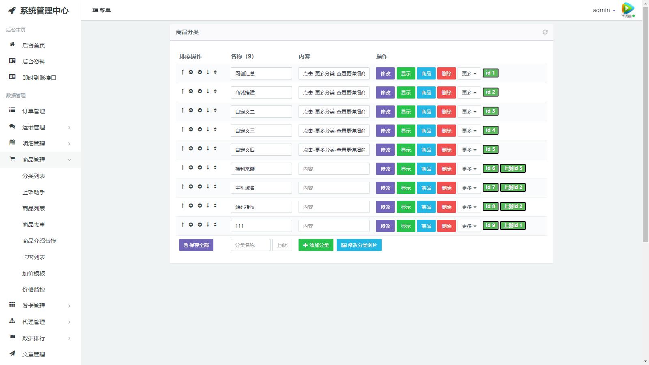649x365 pixels.
Task: Click the green 添加分类 button
Action: pos(316,245)
